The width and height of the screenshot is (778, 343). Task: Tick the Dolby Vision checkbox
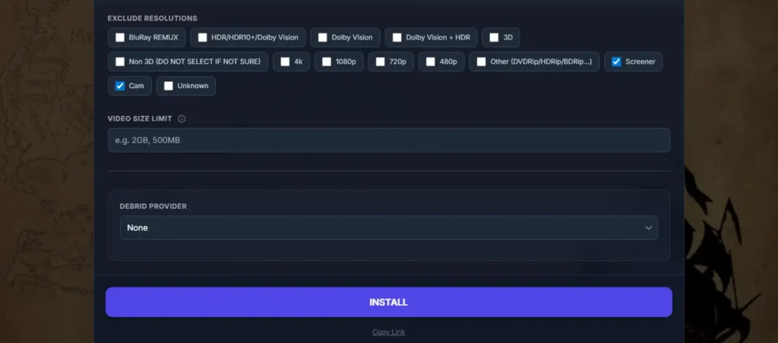click(323, 37)
